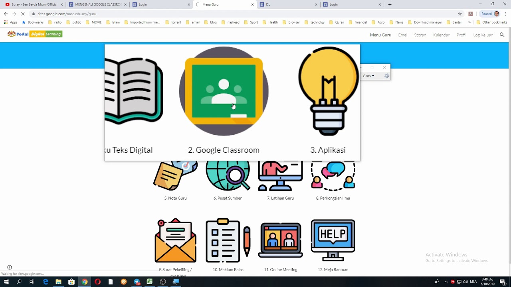Click the site search magnifier icon
511x287 pixels.
[x=502, y=35]
